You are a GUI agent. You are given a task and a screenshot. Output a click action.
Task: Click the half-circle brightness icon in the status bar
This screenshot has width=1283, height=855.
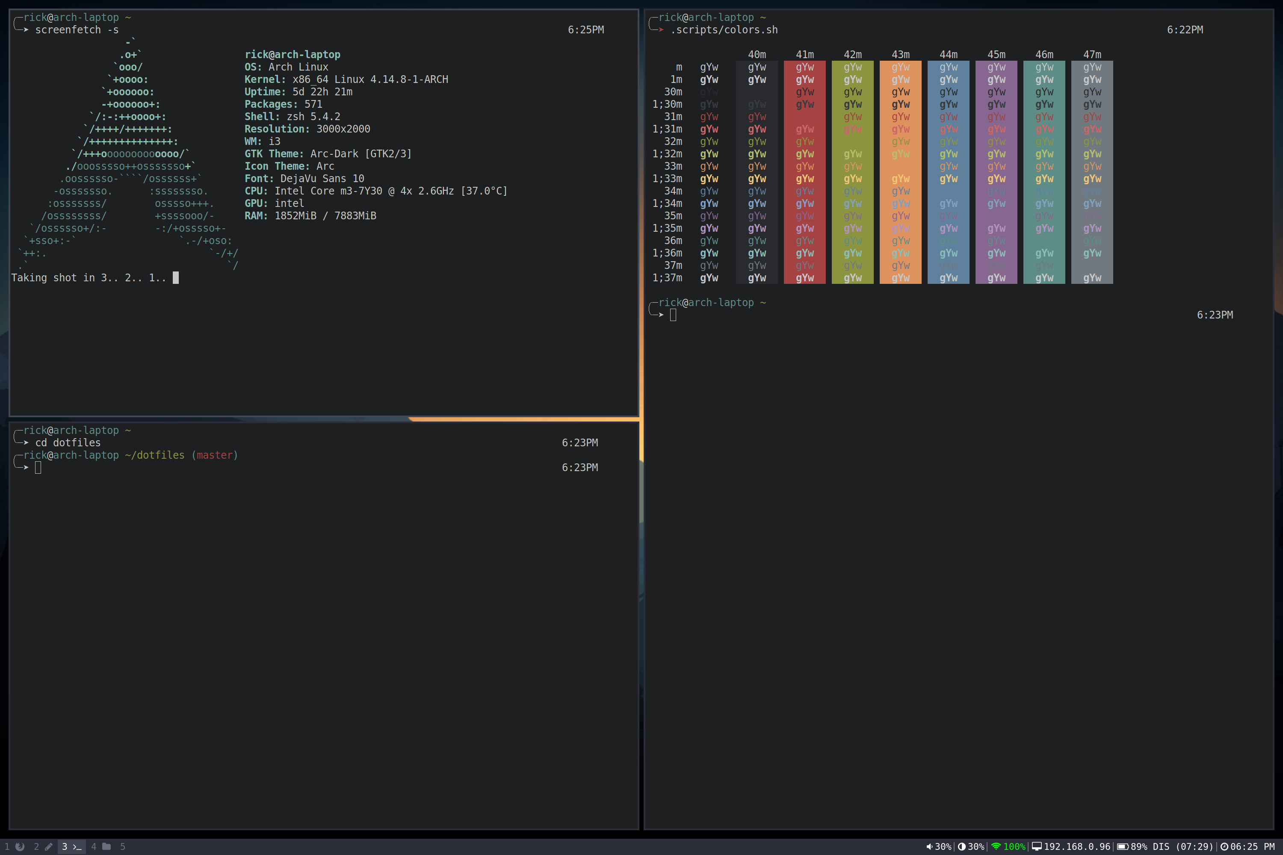point(962,847)
